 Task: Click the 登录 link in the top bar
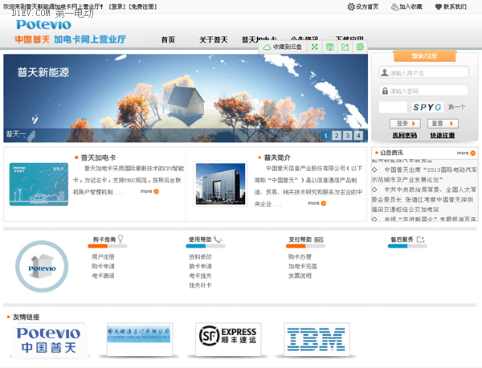pyautogui.click(x=116, y=6)
